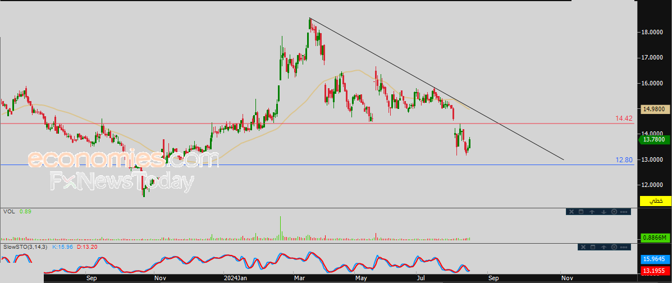
Task: Close the VOL indicator panel
Action: click(571, 211)
